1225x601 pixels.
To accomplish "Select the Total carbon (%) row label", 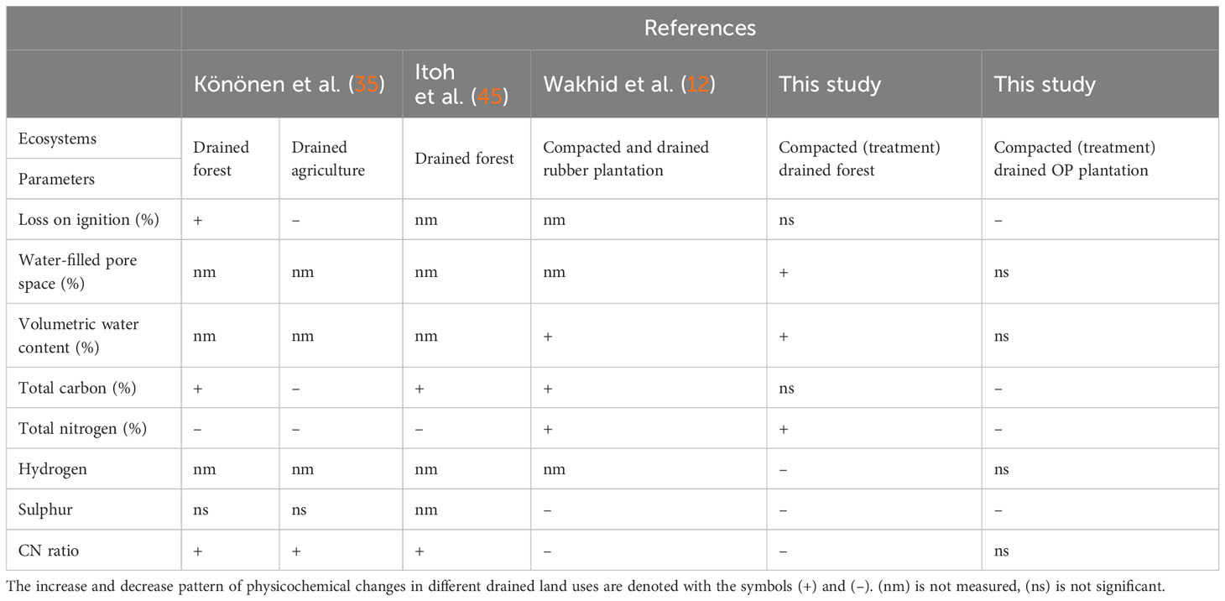I will [77, 388].
